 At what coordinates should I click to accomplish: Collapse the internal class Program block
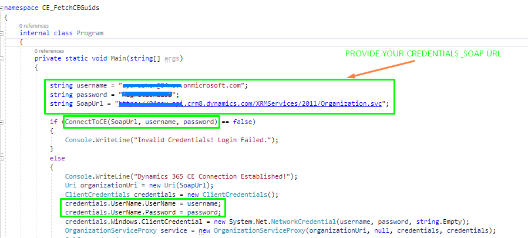pos(2,33)
